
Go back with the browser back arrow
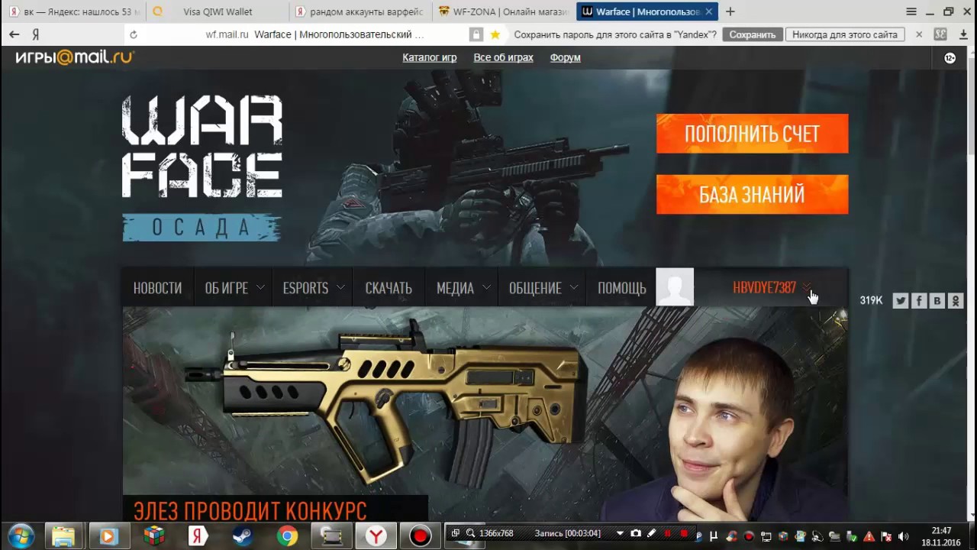14,34
